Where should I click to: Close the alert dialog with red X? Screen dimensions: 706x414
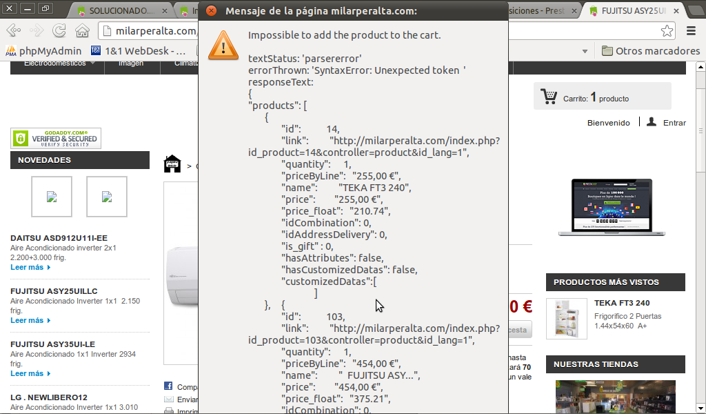[211, 10]
